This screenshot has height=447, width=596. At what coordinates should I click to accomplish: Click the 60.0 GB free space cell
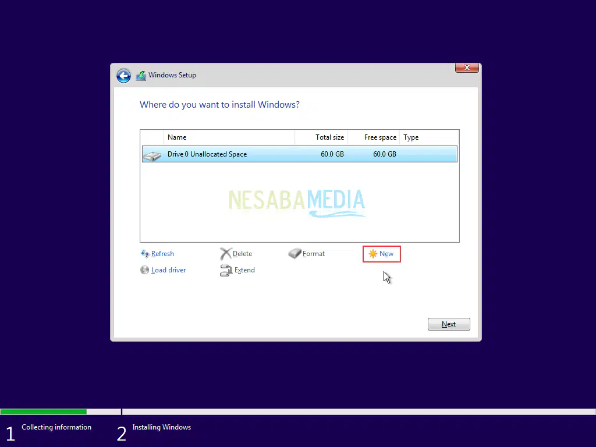coord(385,154)
